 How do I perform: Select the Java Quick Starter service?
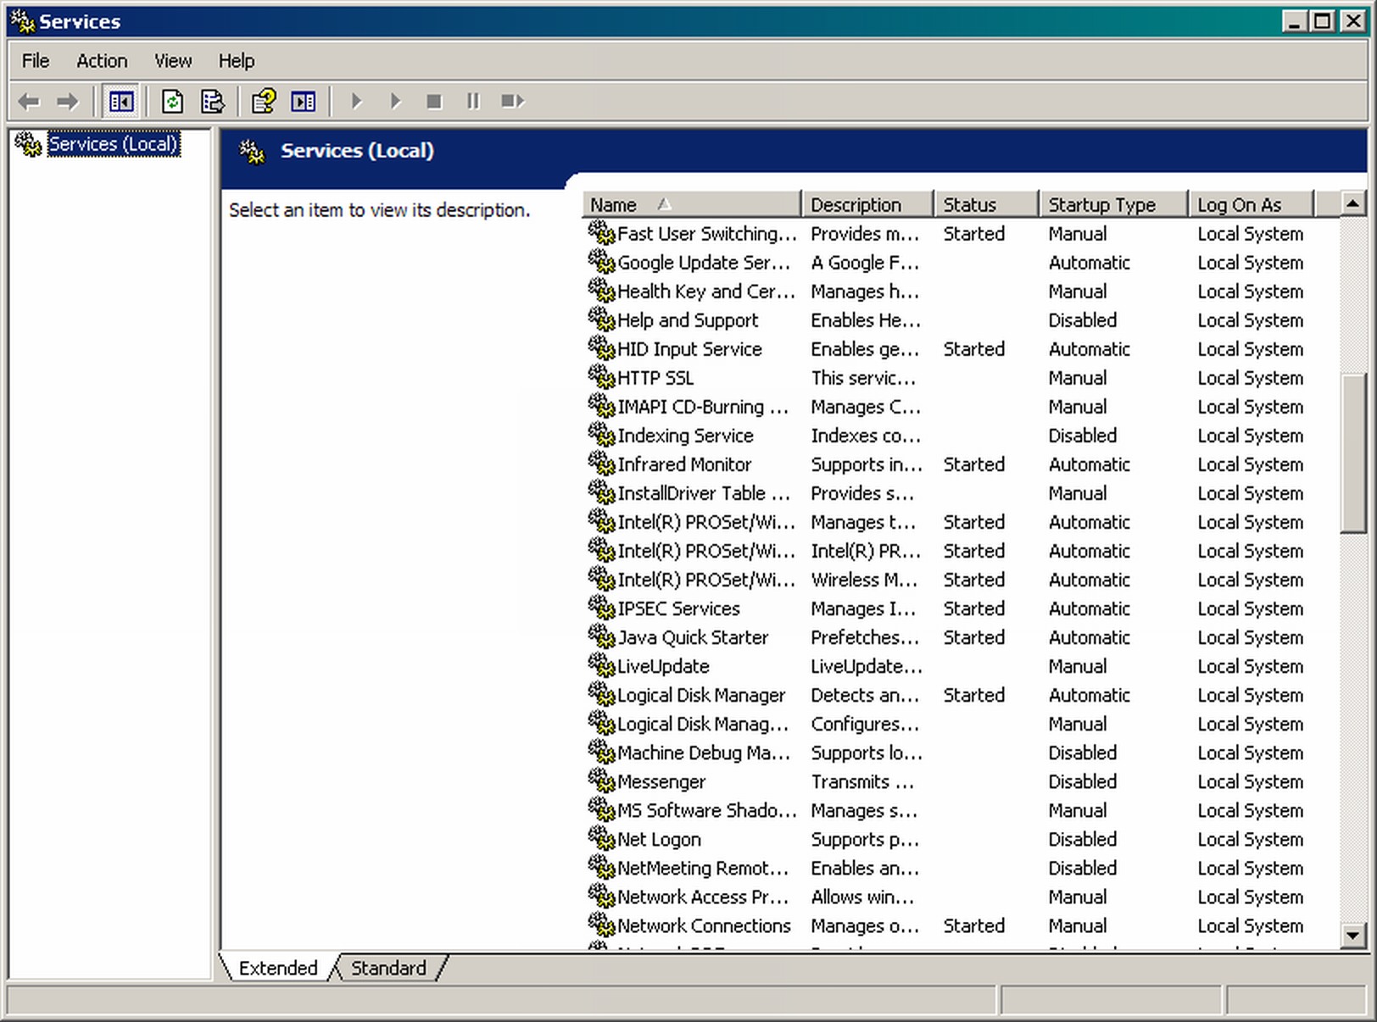(692, 637)
